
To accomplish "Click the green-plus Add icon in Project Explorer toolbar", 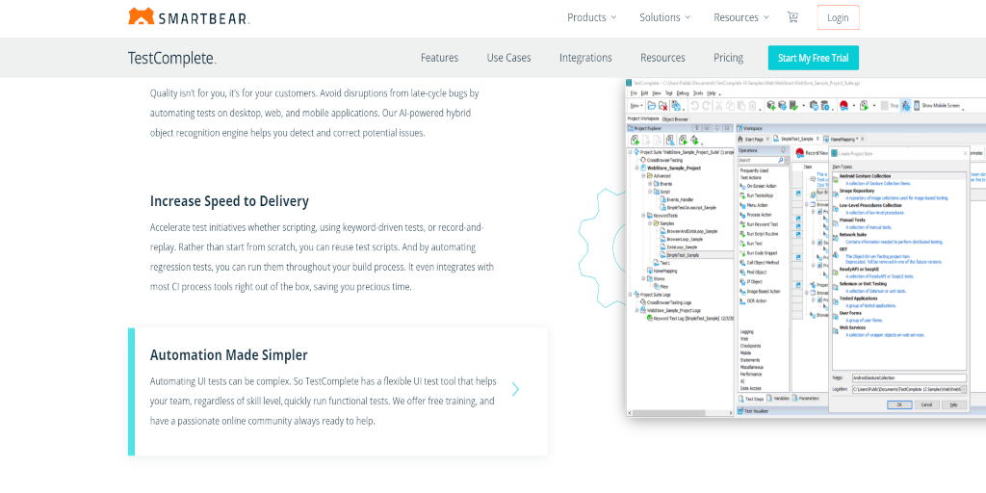I will coord(636,141).
